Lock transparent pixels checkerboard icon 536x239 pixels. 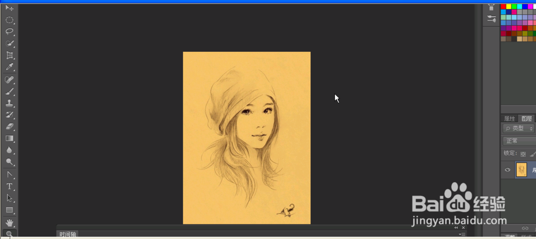click(x=523, y=154)
